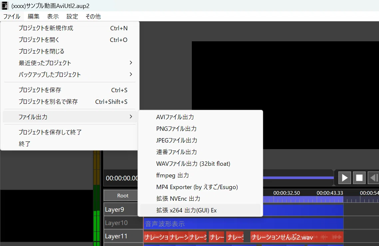Screen dimensions: 379x246
Task: Select プロジェクトを閉じる
Action: point(70,51)
